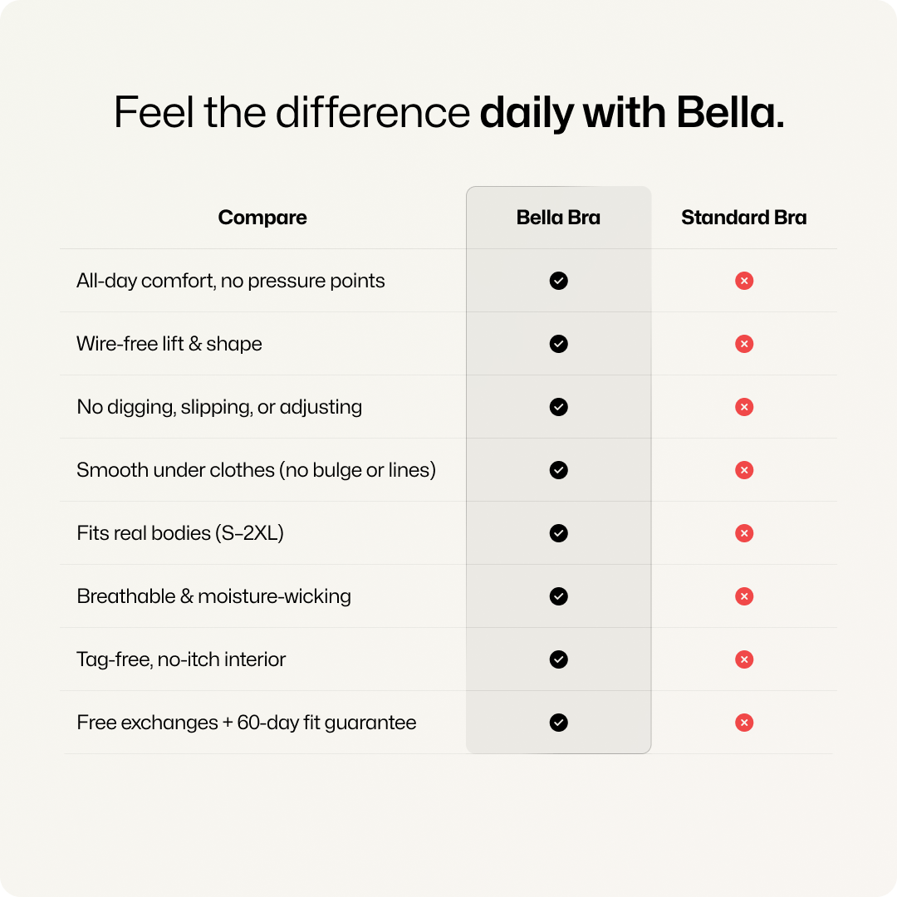Click the checkmark for Fits real bodies
897x897 pixels.
(559, 533)
